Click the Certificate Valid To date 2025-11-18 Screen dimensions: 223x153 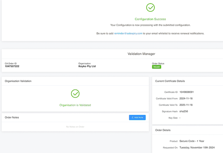pyautogui.click(x=186, y=105)
